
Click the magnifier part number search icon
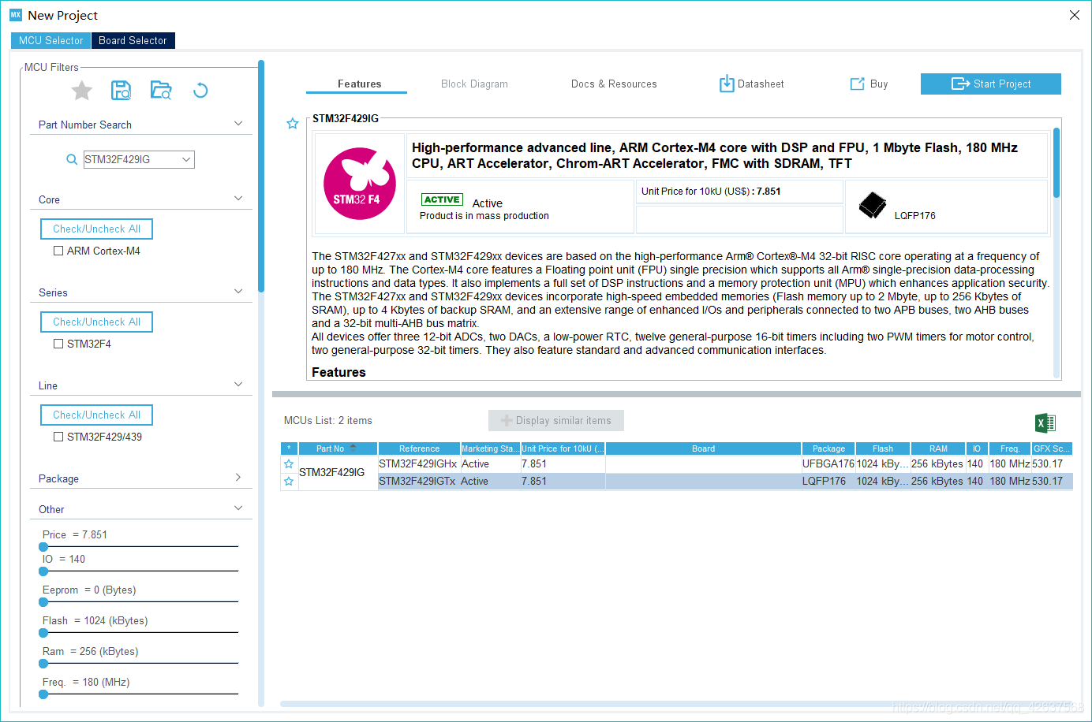coord(72,160)
